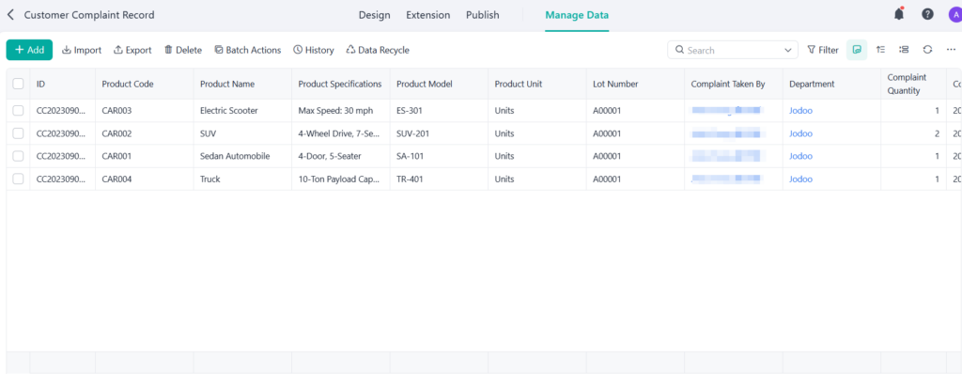Image resolution: width=962 pixels, height=374 pixels.
Task: Click the Department column header
Action: click(831, 85)
